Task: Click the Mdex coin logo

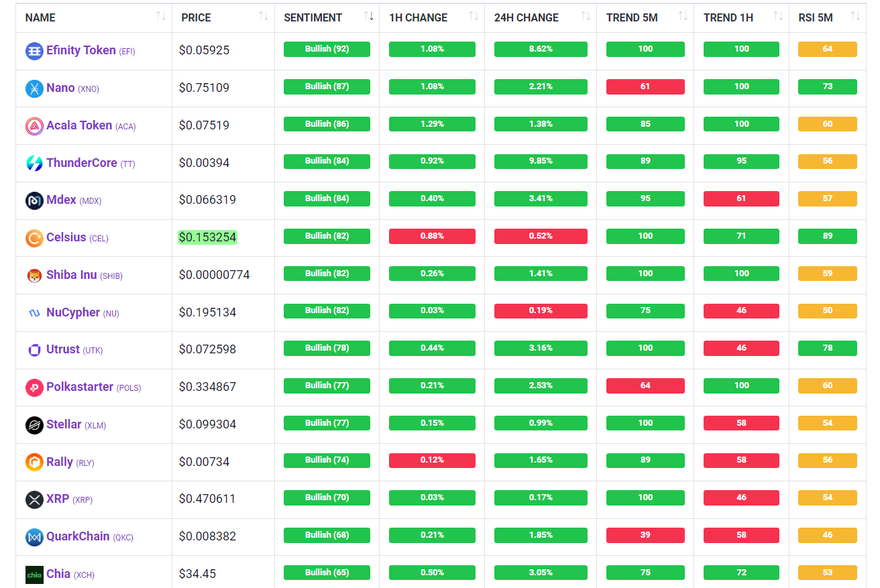Action: (x=34, y=200)
